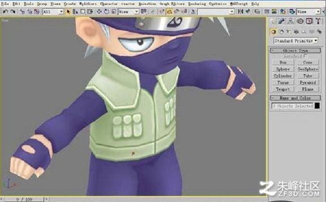This screenshot has height=202, width=326.
Task: Toggle the Spinner Snap icon
Action: pyautogui.click(x=184, y=12)
